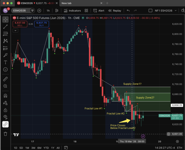
Task: Set date range to 1M
Action: [27, 148]
